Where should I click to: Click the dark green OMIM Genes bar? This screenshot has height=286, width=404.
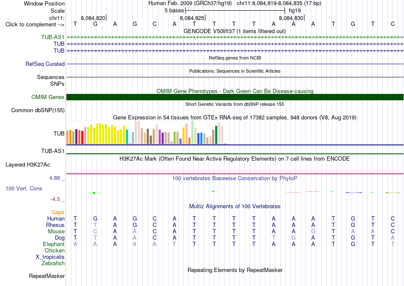pos(235,97)
